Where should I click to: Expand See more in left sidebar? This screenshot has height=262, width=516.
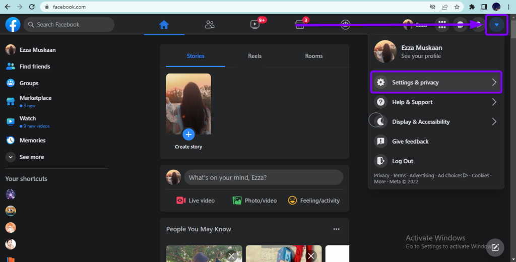[11, 157]
